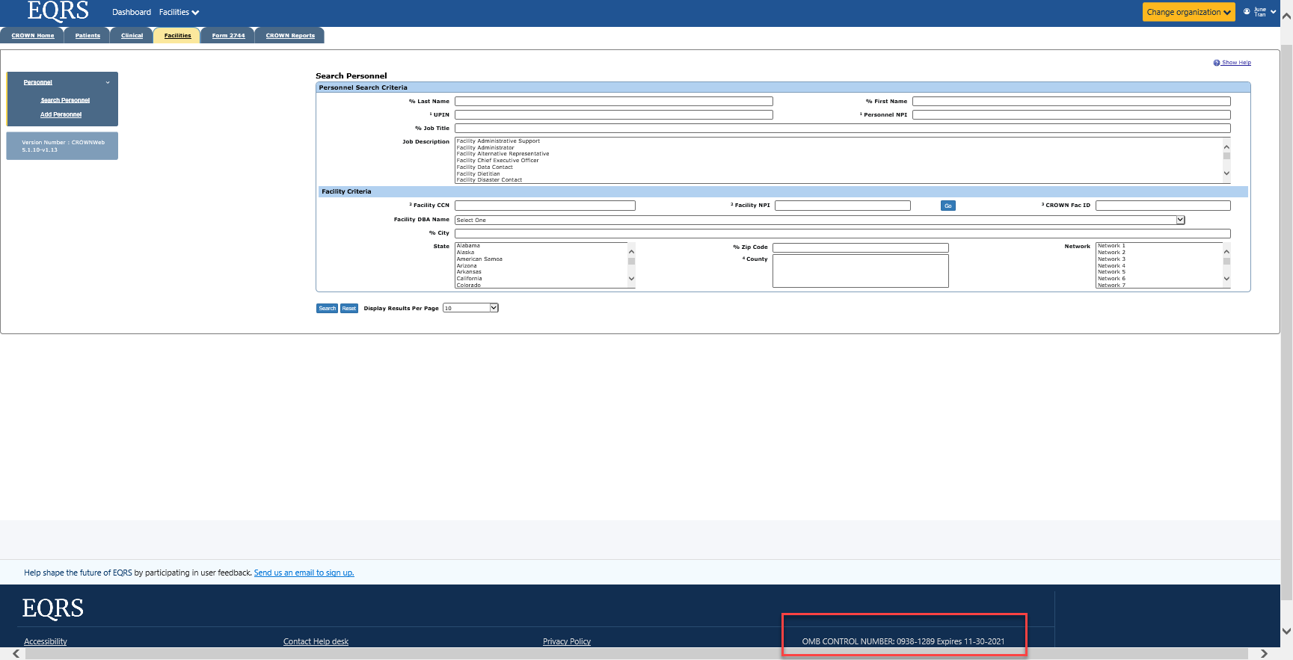Click the page scrollbar right arrow
Viewport: 1293px width, 660px height.
click(x=1264, y=654)
